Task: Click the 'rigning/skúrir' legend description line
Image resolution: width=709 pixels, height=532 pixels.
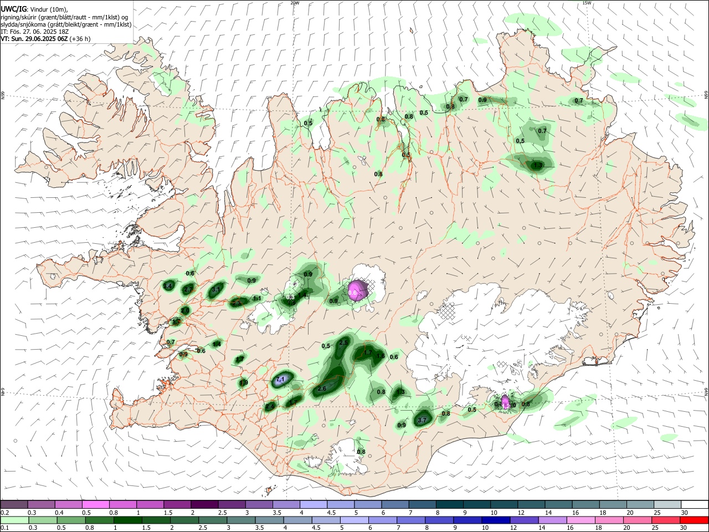Action: click(x=64, y=17)
